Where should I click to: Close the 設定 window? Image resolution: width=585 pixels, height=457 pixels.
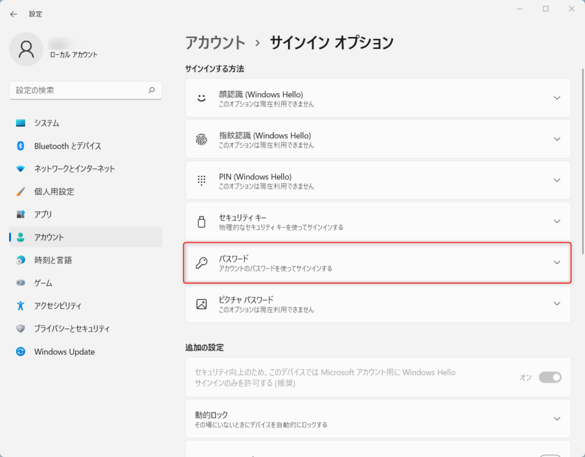click(x=571, y=9)
